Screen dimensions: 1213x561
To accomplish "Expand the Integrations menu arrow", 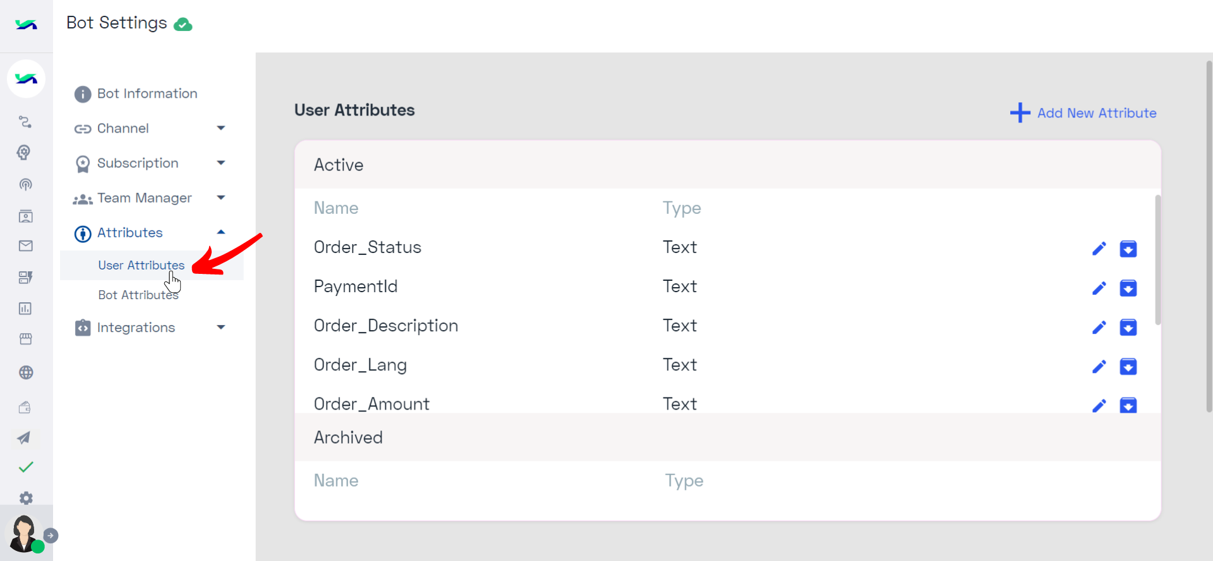I will click(221, 327).
